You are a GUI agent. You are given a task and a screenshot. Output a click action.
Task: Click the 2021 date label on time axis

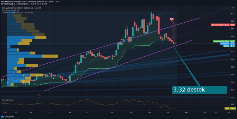point(112,112)
